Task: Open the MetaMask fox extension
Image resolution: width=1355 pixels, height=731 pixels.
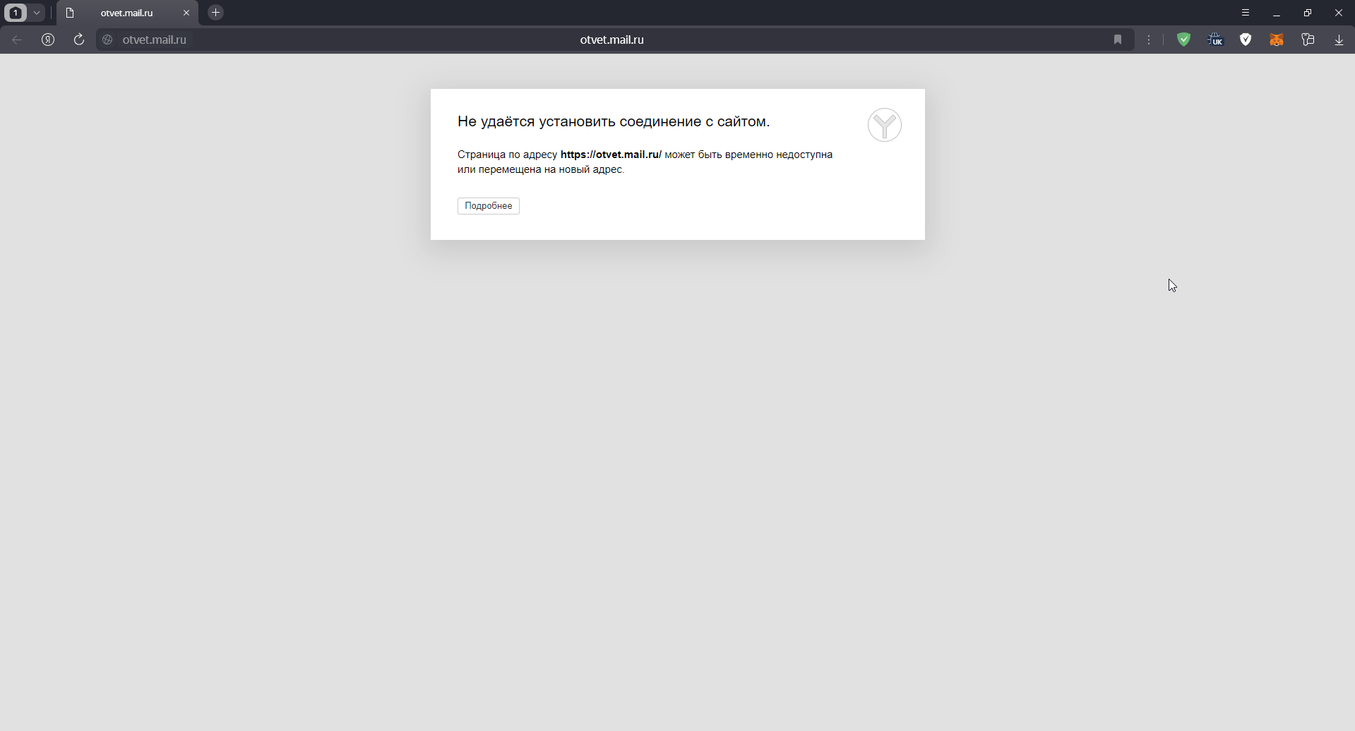Action: pyautogui.click(x=1277, y=40)
